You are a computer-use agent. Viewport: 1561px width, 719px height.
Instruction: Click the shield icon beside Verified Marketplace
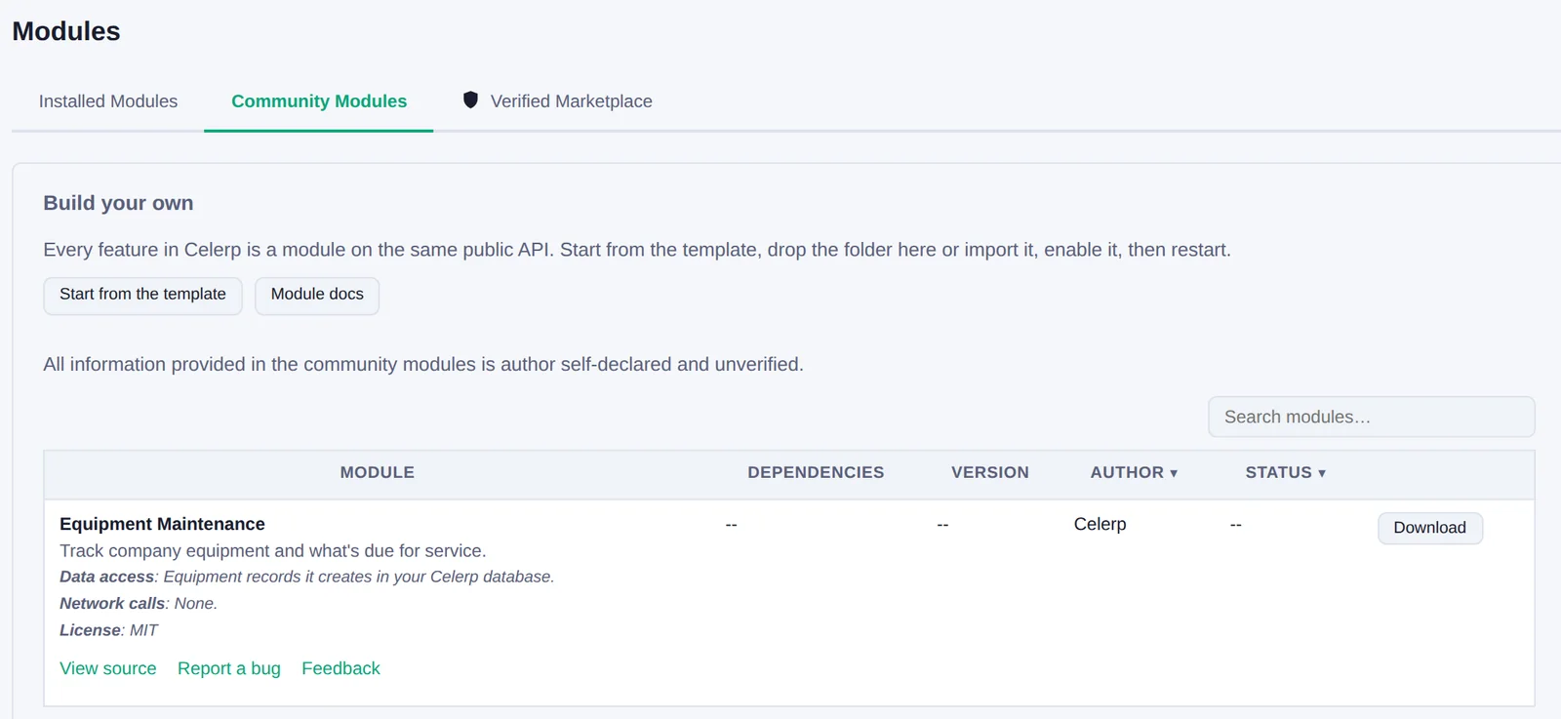tap(470, 100)
